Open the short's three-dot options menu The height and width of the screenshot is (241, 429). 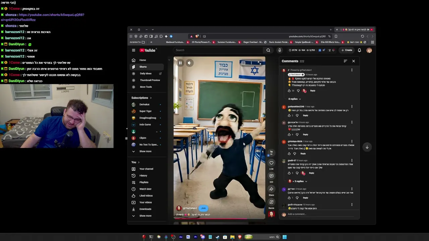tap(251, 63)
